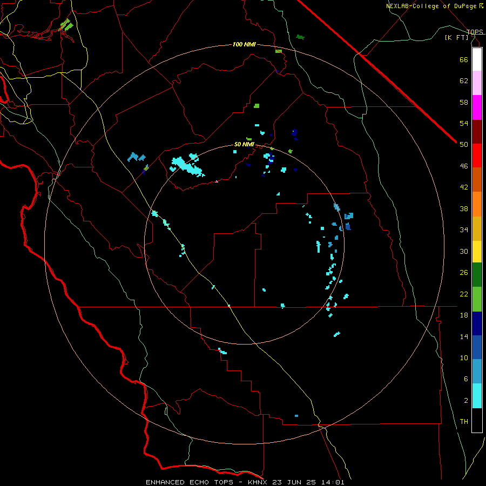Click the blue echo block east of the 50 NMI ring

pyautogui.click(x=349, y=215)
